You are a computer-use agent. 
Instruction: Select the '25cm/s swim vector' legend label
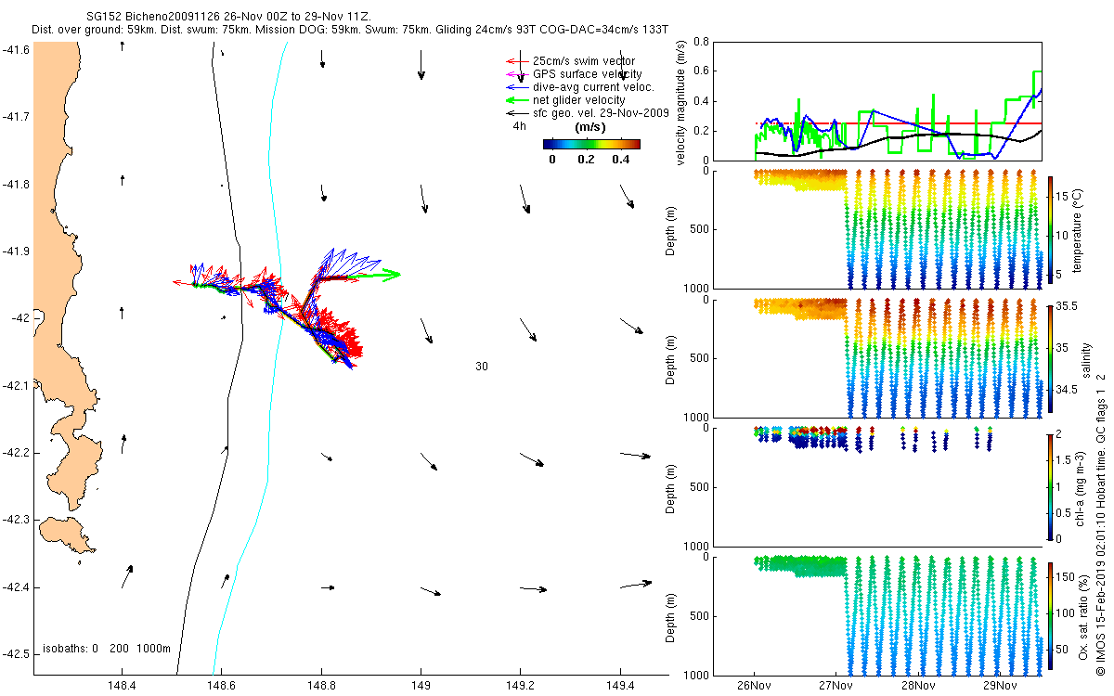pyautogui.click(x=583, y=61)
